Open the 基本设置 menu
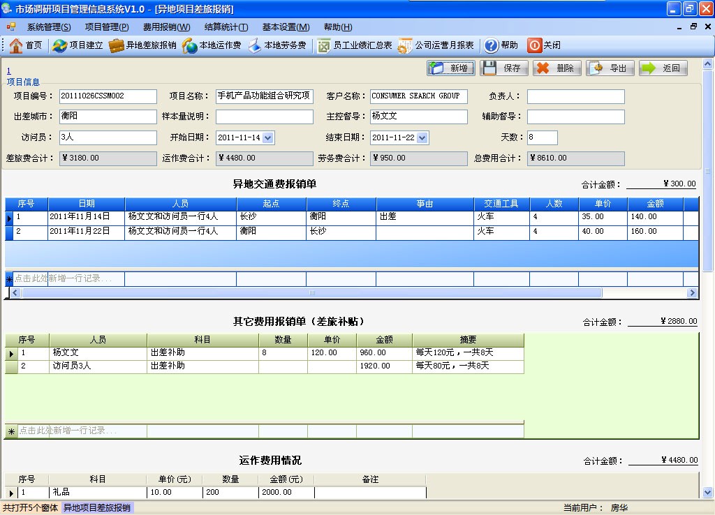Image resolution: width=715 pixels, height=515 pixels. point(286,27)
